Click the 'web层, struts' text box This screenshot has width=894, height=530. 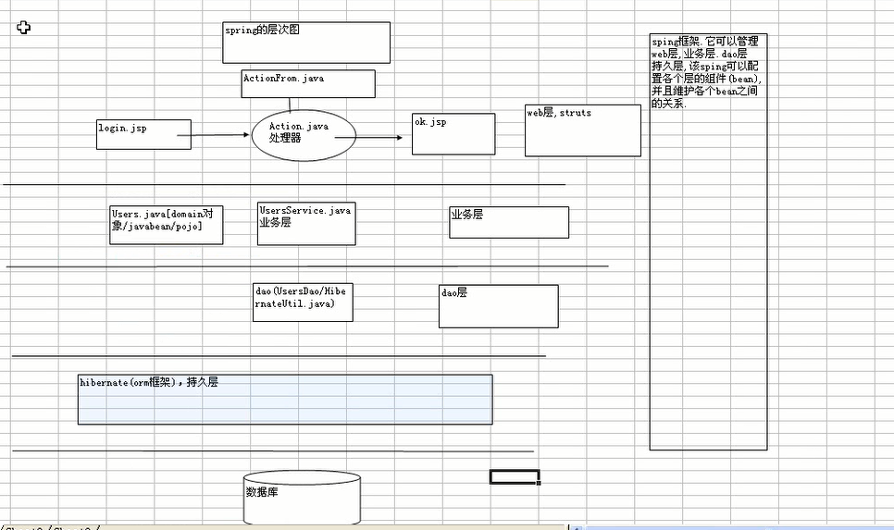583,130
